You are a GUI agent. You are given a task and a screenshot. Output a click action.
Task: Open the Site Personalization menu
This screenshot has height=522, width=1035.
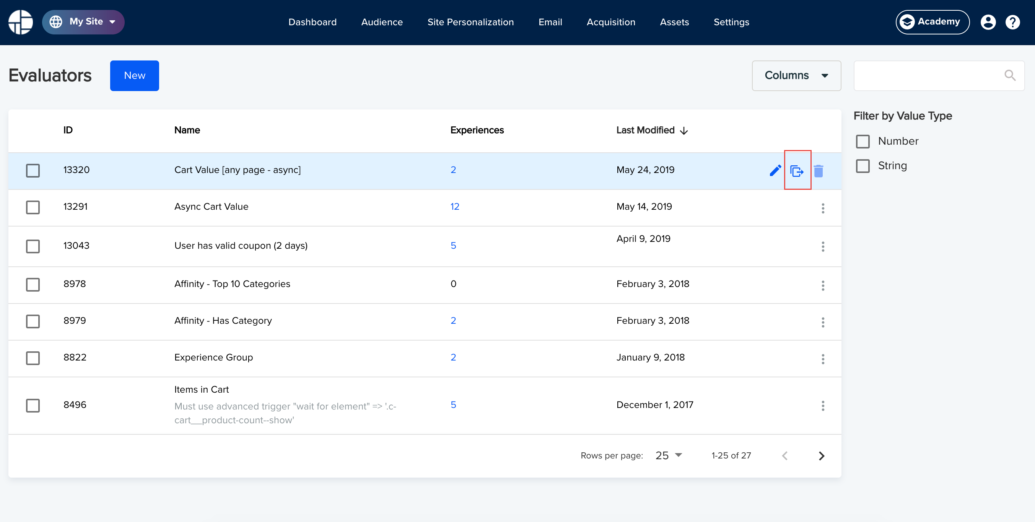470,22
